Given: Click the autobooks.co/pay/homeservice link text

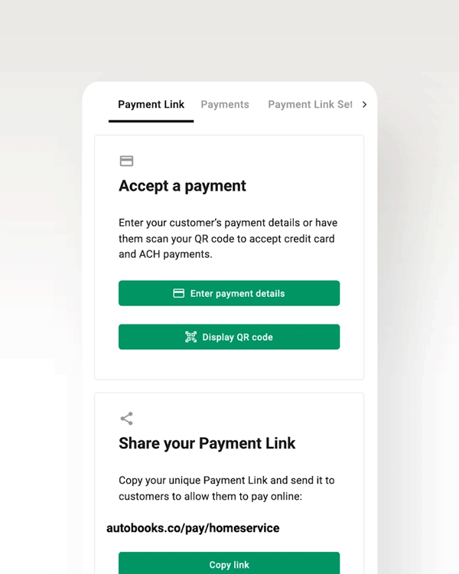Looking at the screenshot, I should (193, 528).
